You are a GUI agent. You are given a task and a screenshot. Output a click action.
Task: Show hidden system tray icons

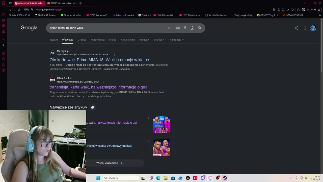point(291,178)
